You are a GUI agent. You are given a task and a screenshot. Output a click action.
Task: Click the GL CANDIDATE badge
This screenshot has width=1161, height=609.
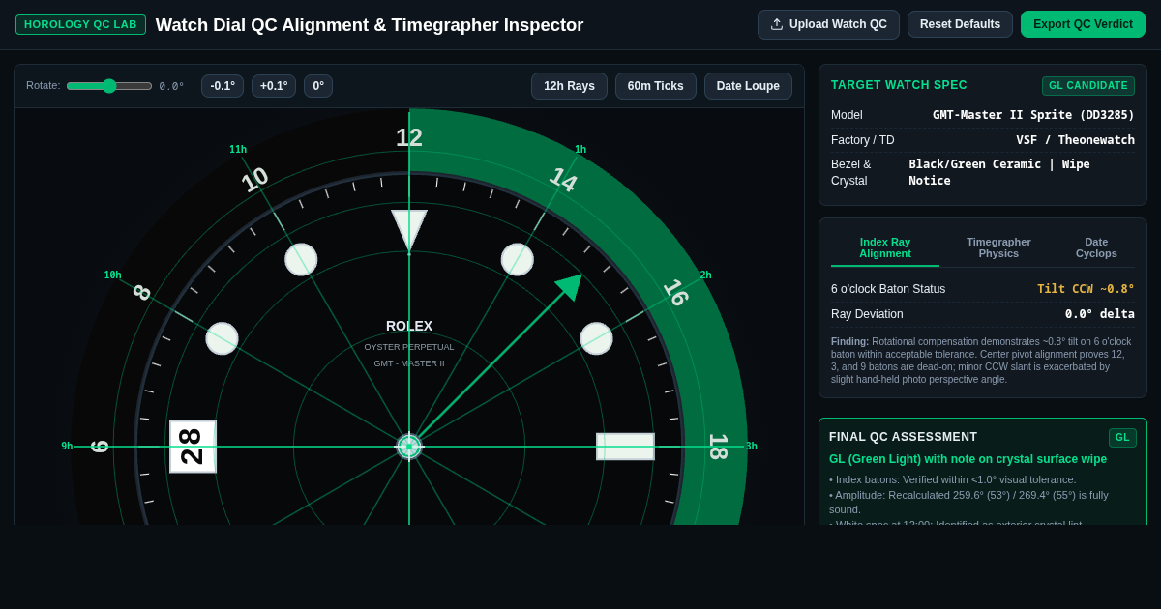coord(1088,86)
